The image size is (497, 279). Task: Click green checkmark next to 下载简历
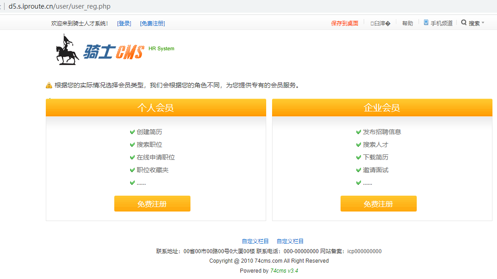[x=358, y=158]
